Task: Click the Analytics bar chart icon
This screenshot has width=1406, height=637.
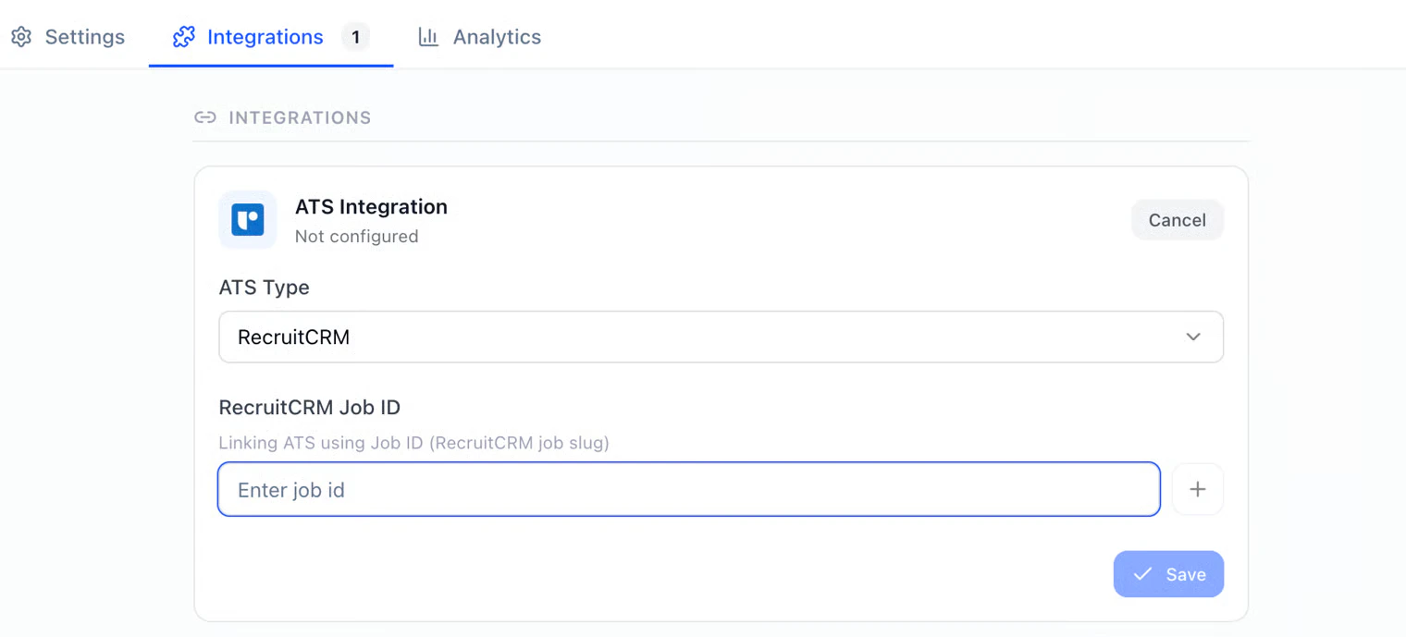Action: [x=428, y=37]
